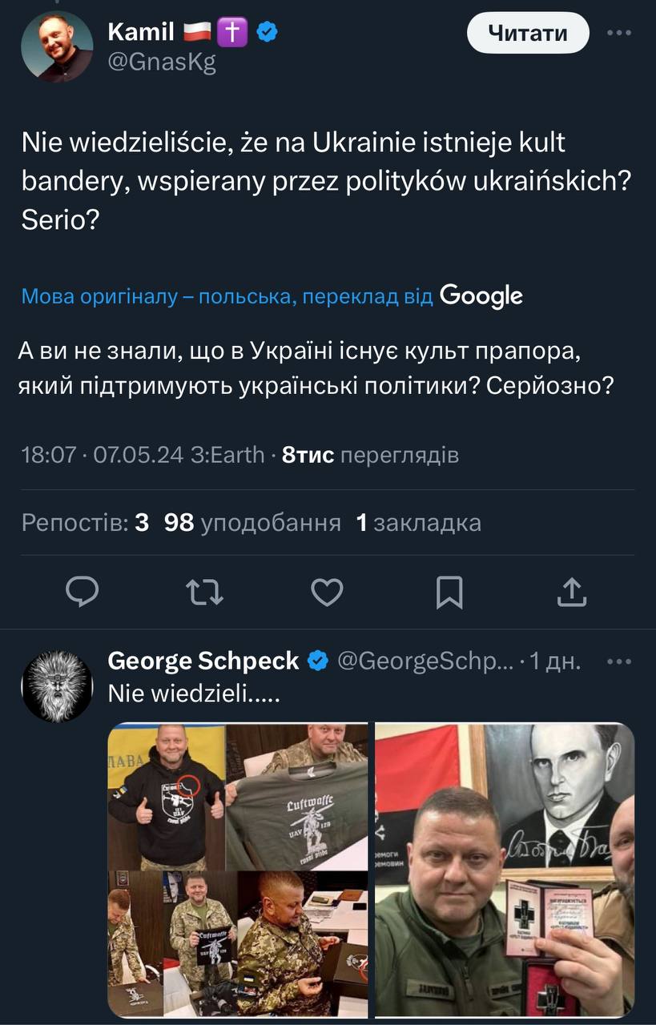Open the more options menu on George's reply
Screen dimensions: 656x1025
pyautogui.click(x=620, y=661)
